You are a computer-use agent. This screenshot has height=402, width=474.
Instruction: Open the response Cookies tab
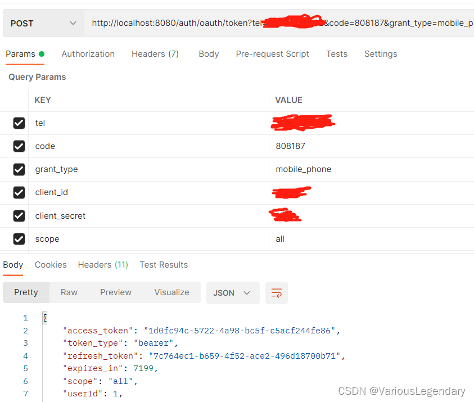coord(51,265)
